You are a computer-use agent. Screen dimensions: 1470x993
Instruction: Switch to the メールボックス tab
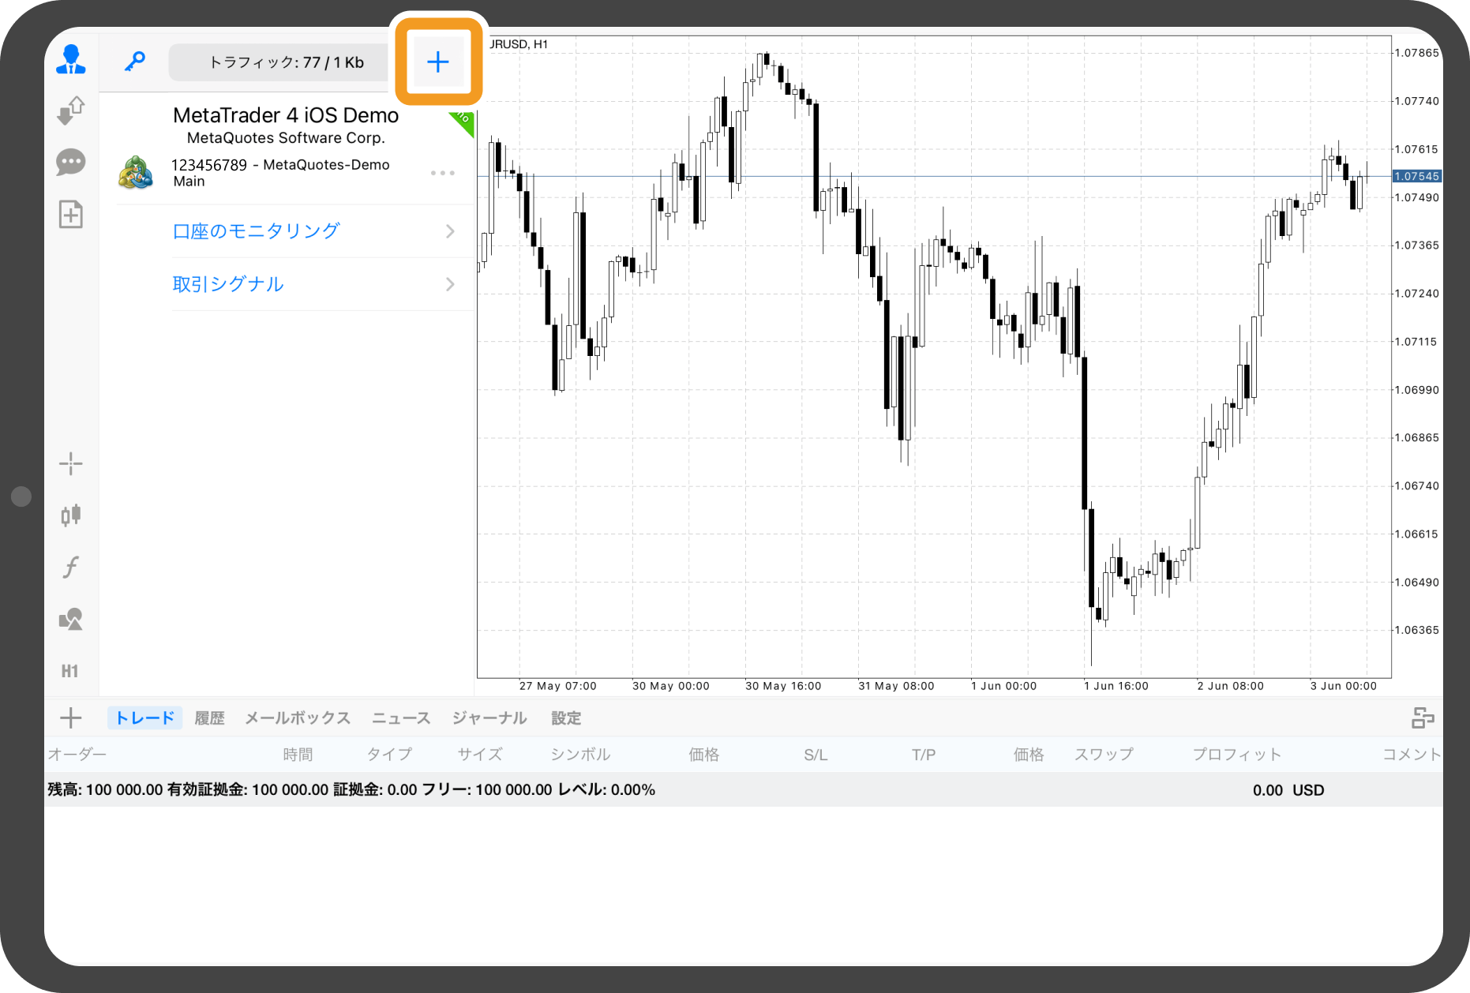298,718
